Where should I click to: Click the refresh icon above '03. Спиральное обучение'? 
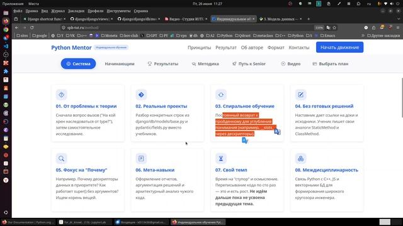(221, 95)
